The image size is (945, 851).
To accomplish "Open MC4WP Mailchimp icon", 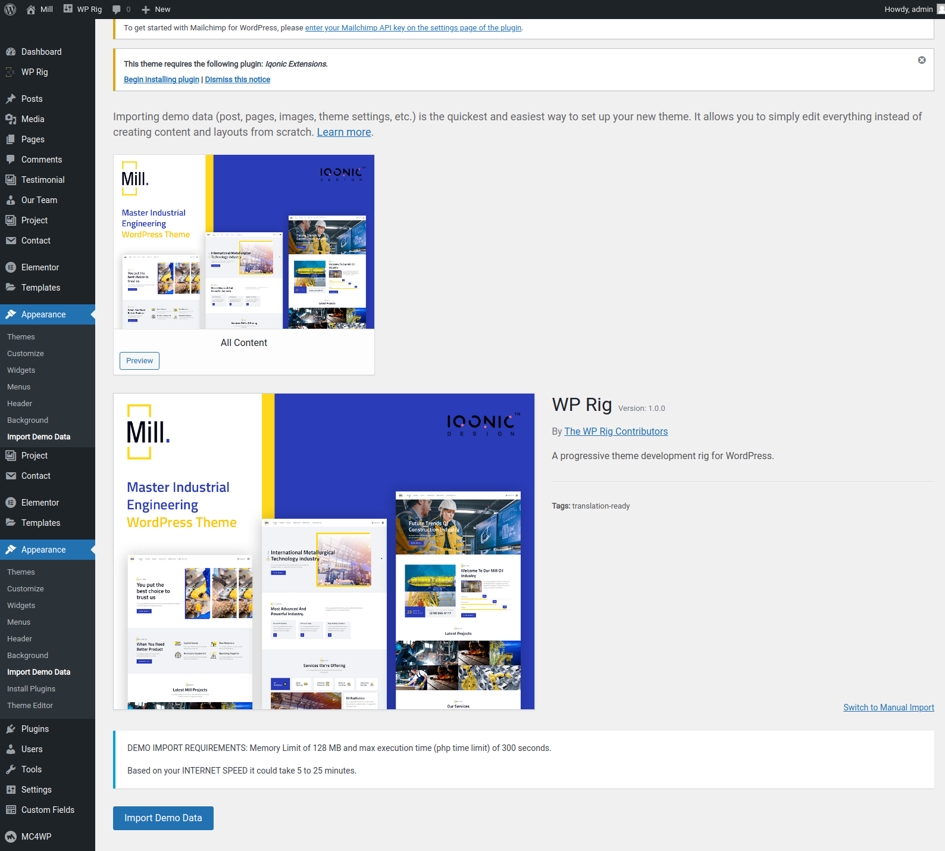I will (x=11, y=837).
